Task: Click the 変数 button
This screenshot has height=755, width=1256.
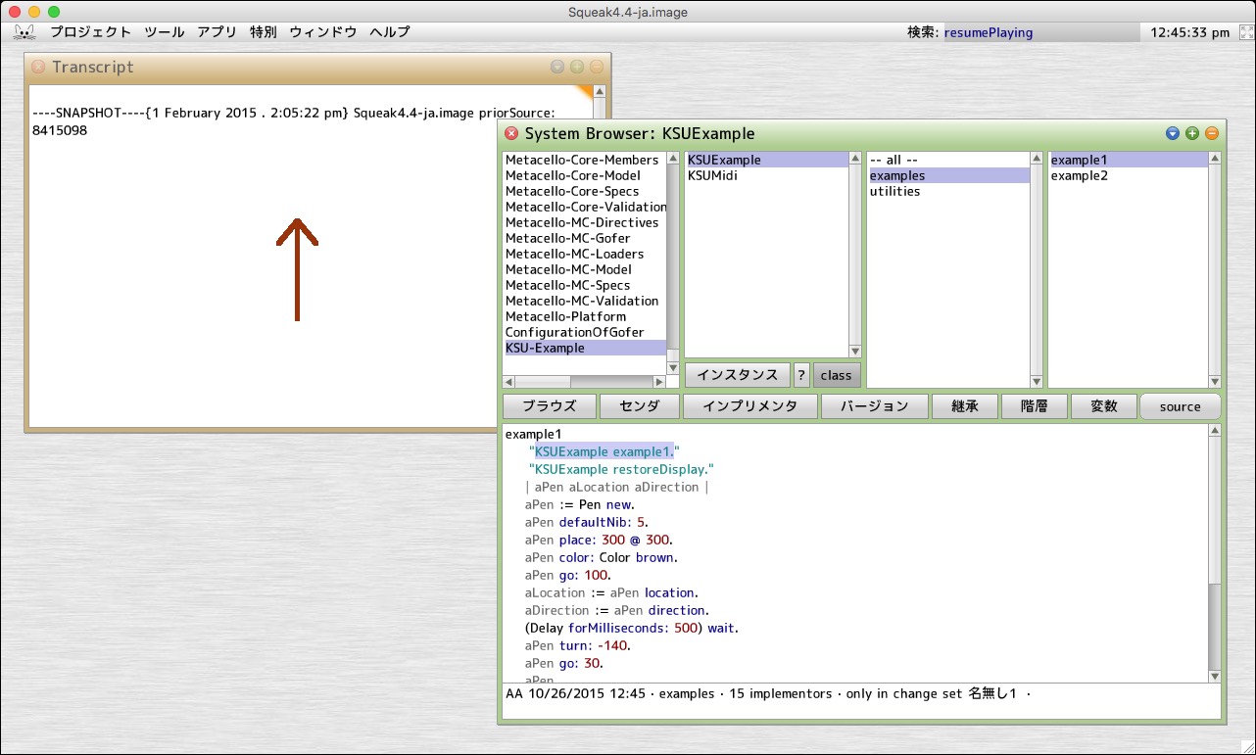Action: coord(1103,406)
